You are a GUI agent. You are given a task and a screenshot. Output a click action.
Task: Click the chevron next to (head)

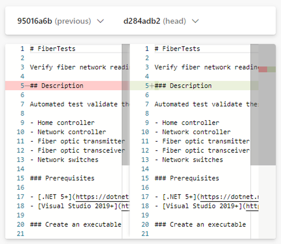coord(195,21)
